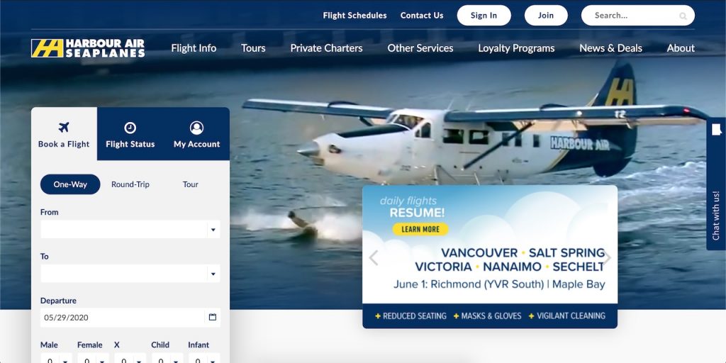Go to next promo slide arrow
The width and height of the screenshot is (726, 363).
tap(607, 258)
